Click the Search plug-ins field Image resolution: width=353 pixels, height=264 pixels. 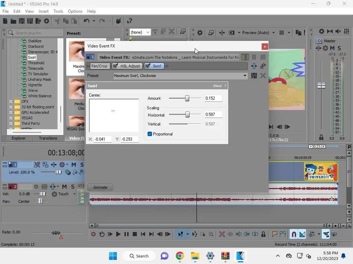(x=36, y=33)
